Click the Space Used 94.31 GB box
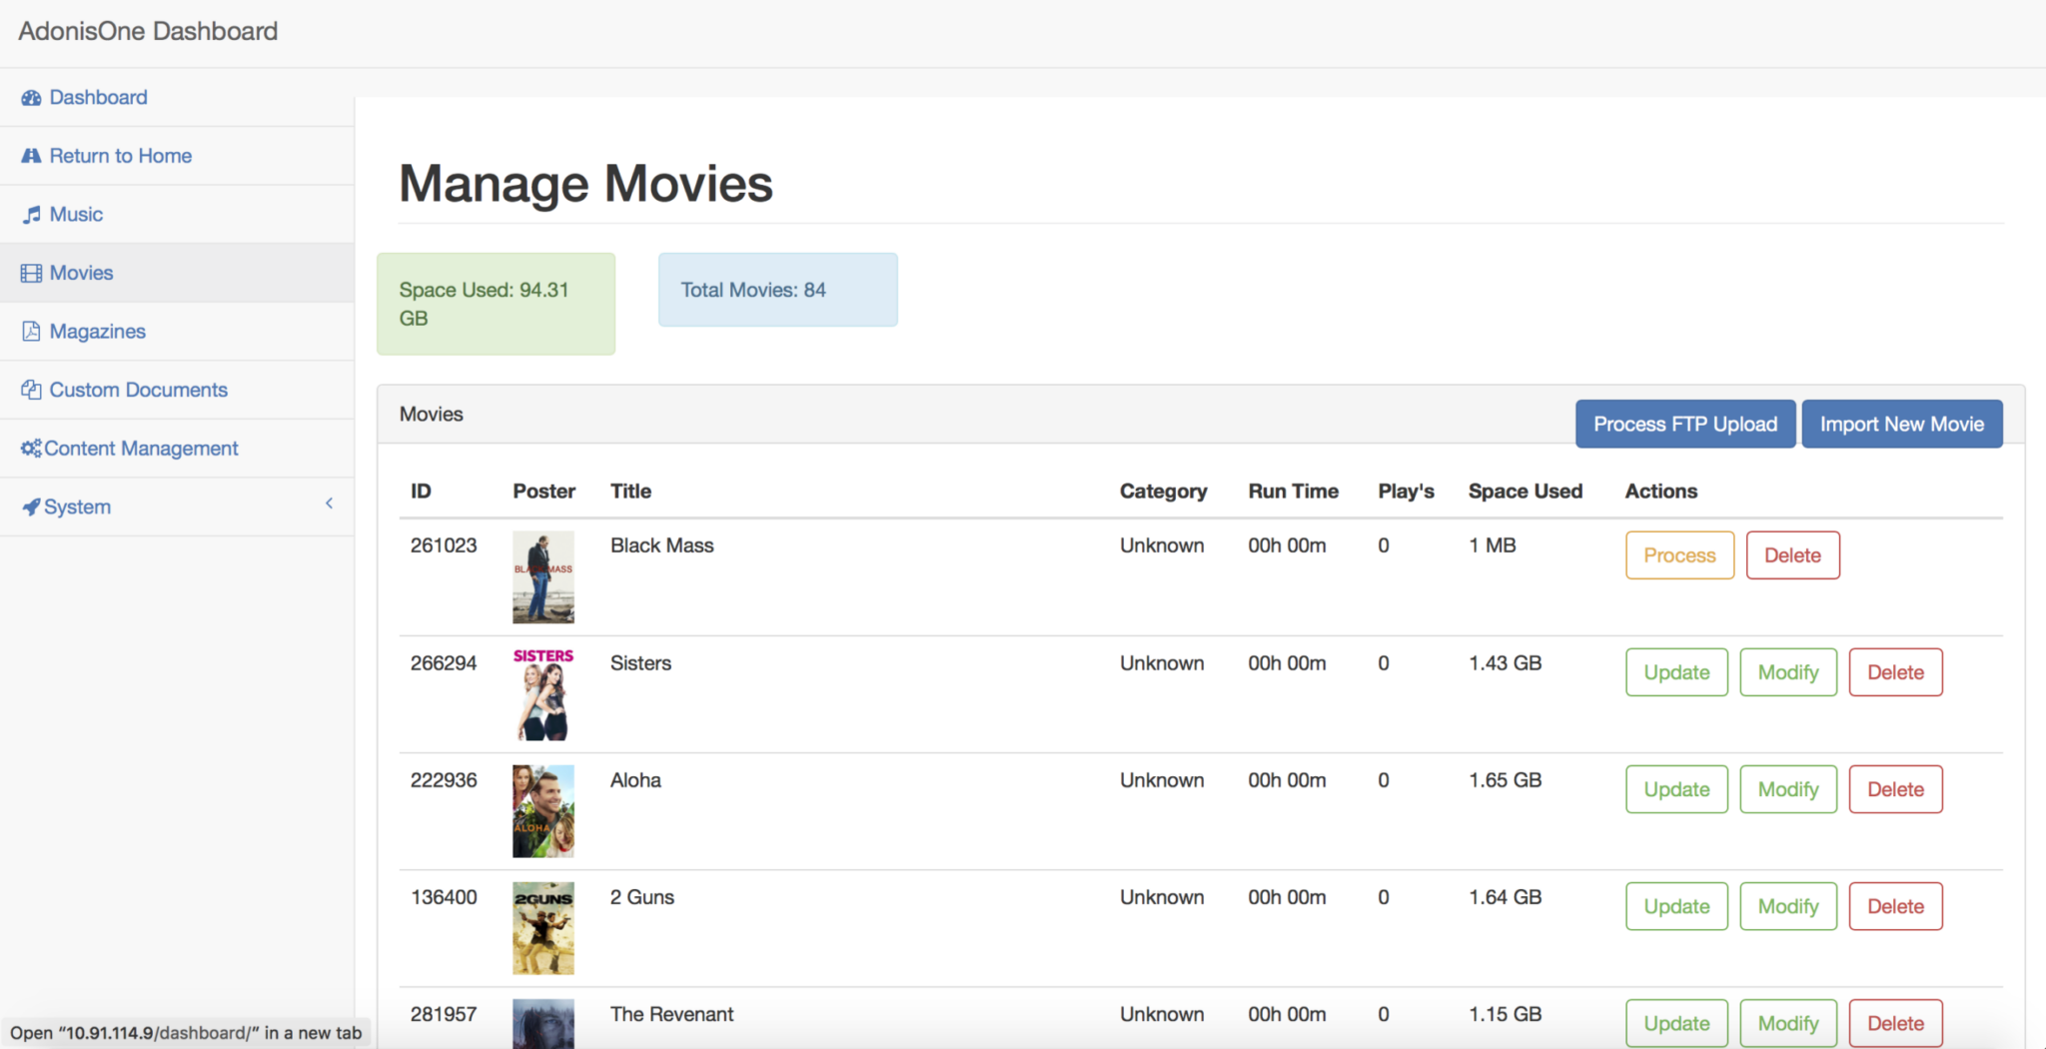 (496, 304)
